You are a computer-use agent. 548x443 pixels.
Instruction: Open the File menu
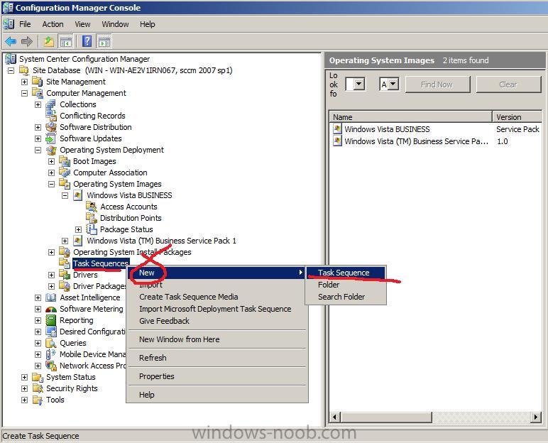tap(25, 24)
